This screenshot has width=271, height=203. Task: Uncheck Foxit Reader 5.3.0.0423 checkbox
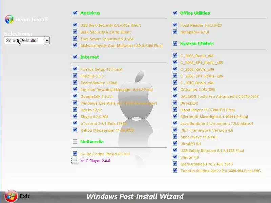[175, 25]
